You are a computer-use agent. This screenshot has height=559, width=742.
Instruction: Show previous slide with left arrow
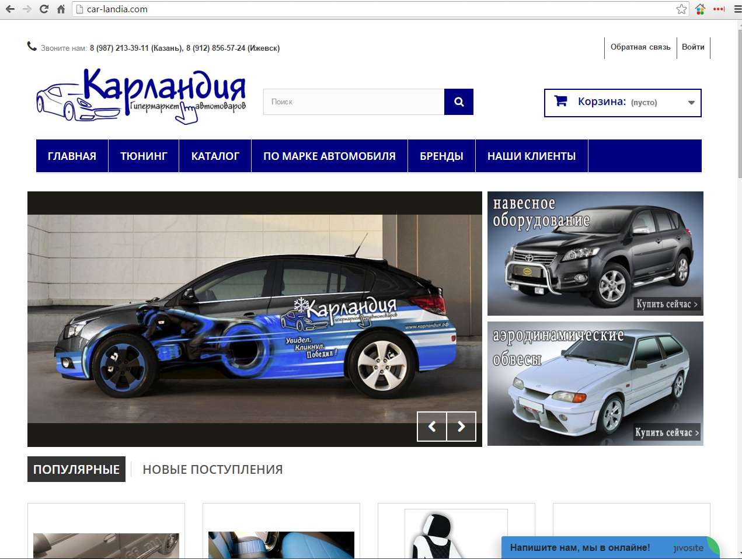(432, 427)
